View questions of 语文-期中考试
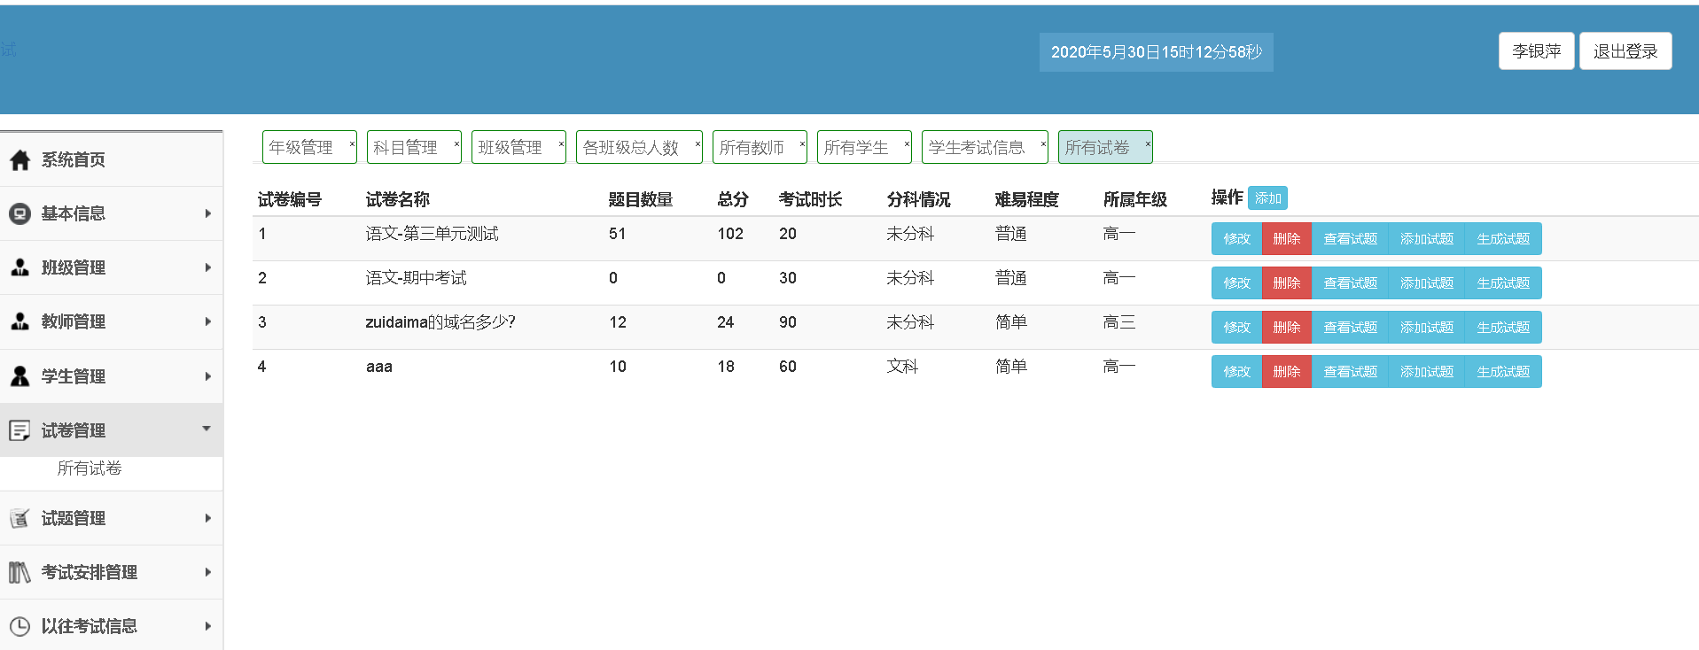 (1350, 283)
